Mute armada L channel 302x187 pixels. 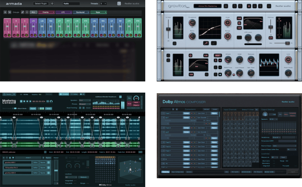(x=5, y=35)
